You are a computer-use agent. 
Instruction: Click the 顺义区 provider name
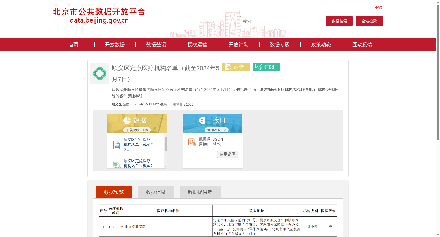point(117,104)
